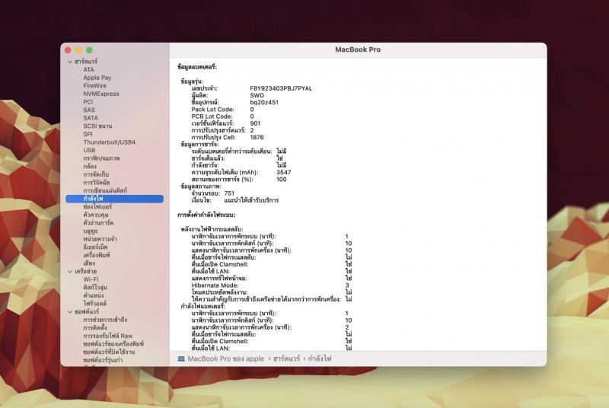Click the MacBook icon in path bar
609x408 pixels.
[181, 359]
